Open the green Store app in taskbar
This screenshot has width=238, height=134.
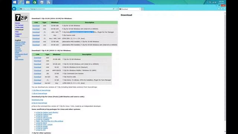(x=35, y=2)
